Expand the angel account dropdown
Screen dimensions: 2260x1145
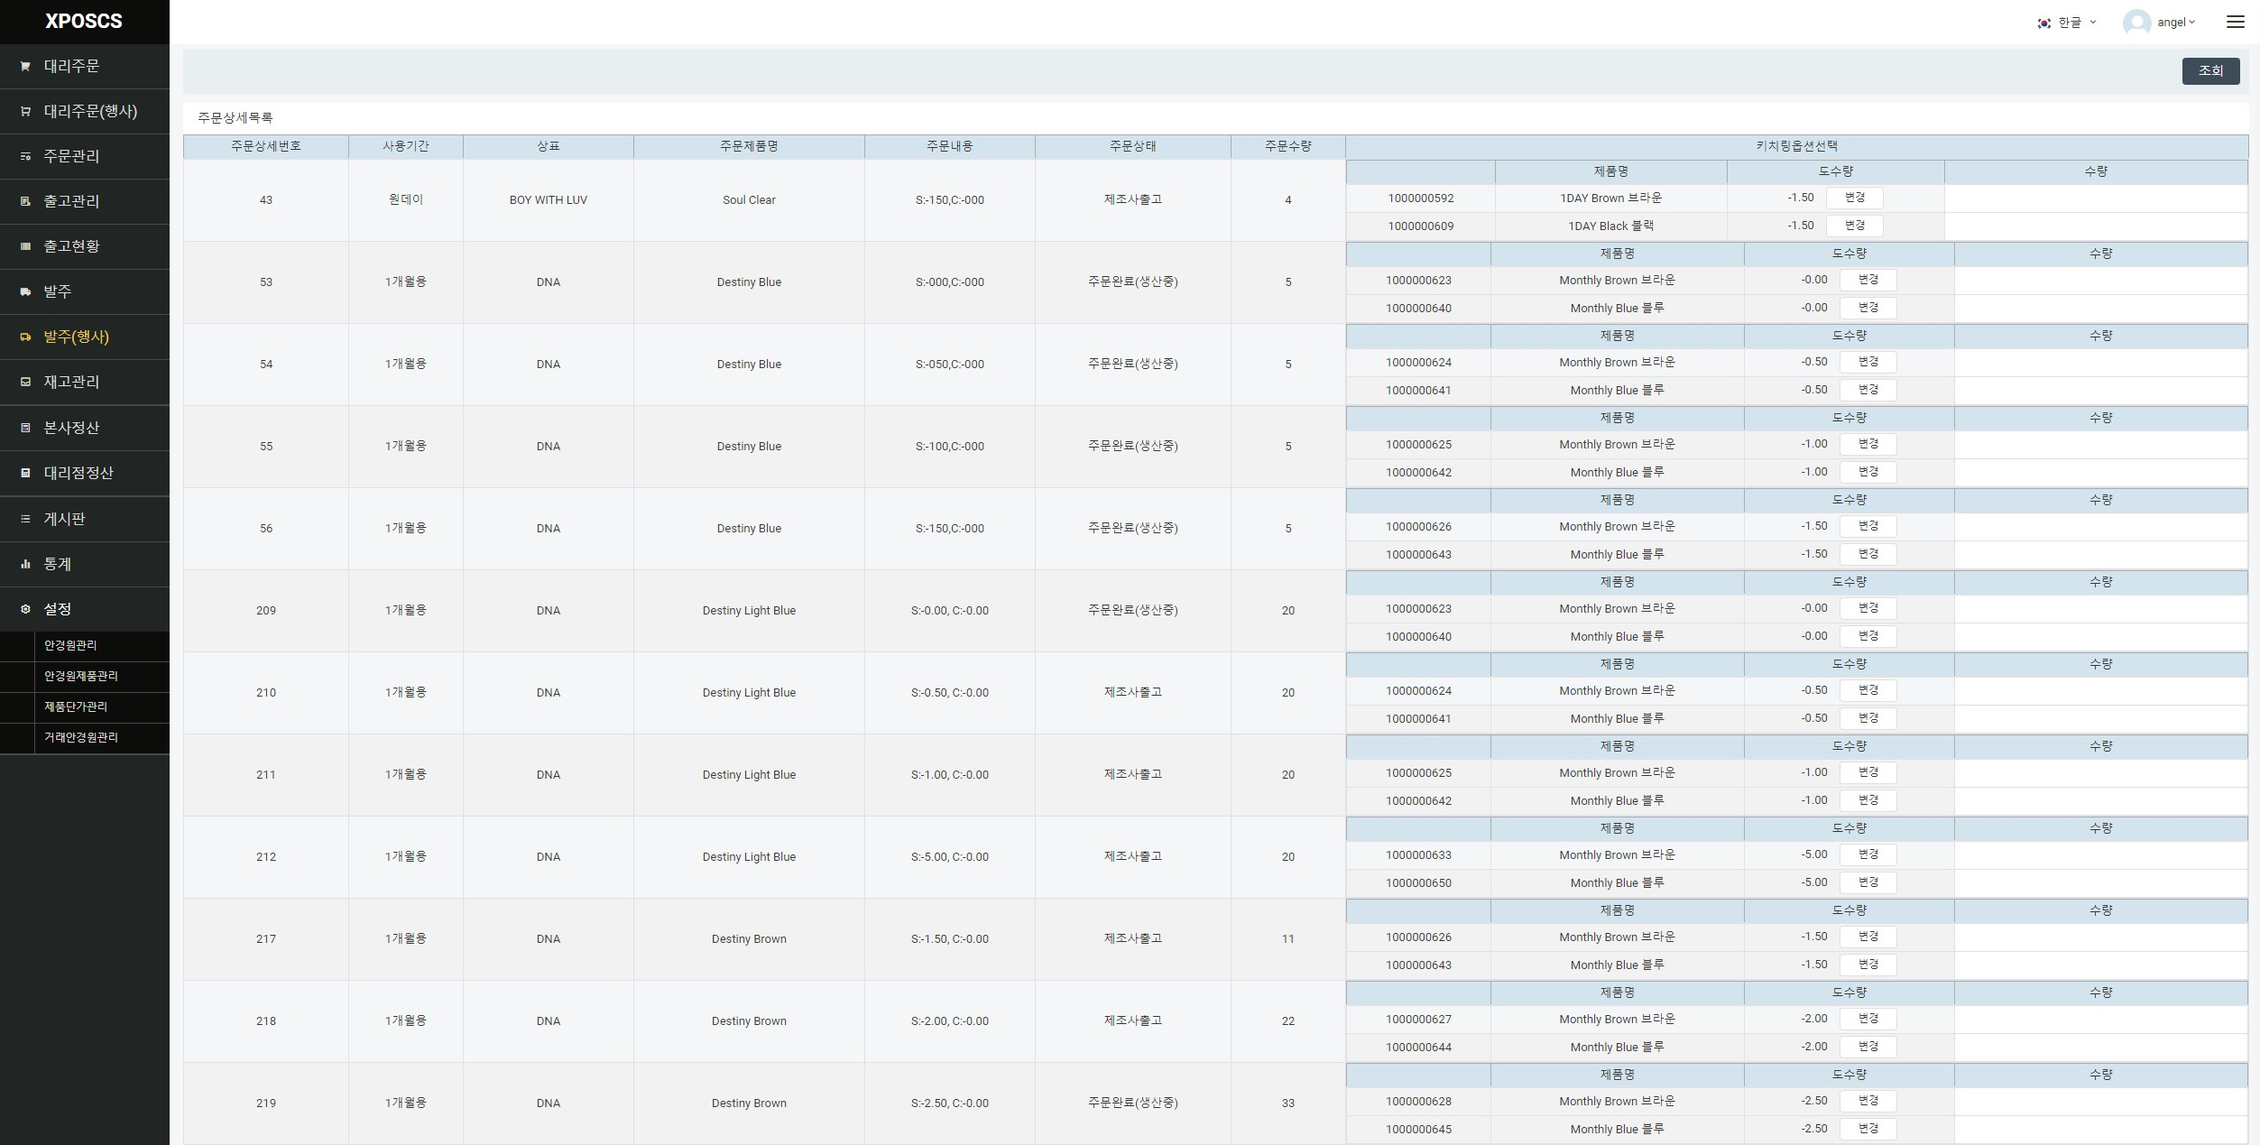click(2176, 23)
